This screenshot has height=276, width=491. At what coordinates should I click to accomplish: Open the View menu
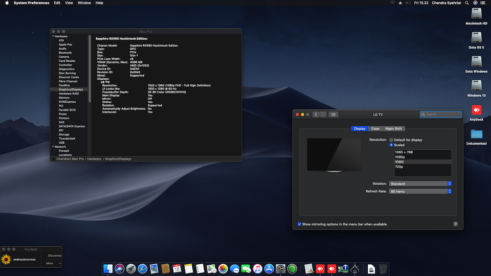[69, 3]
